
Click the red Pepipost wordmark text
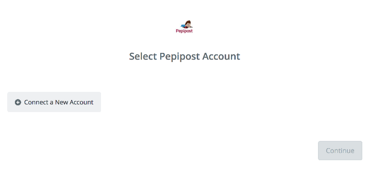pyautogui.click(x=184, y=31)
